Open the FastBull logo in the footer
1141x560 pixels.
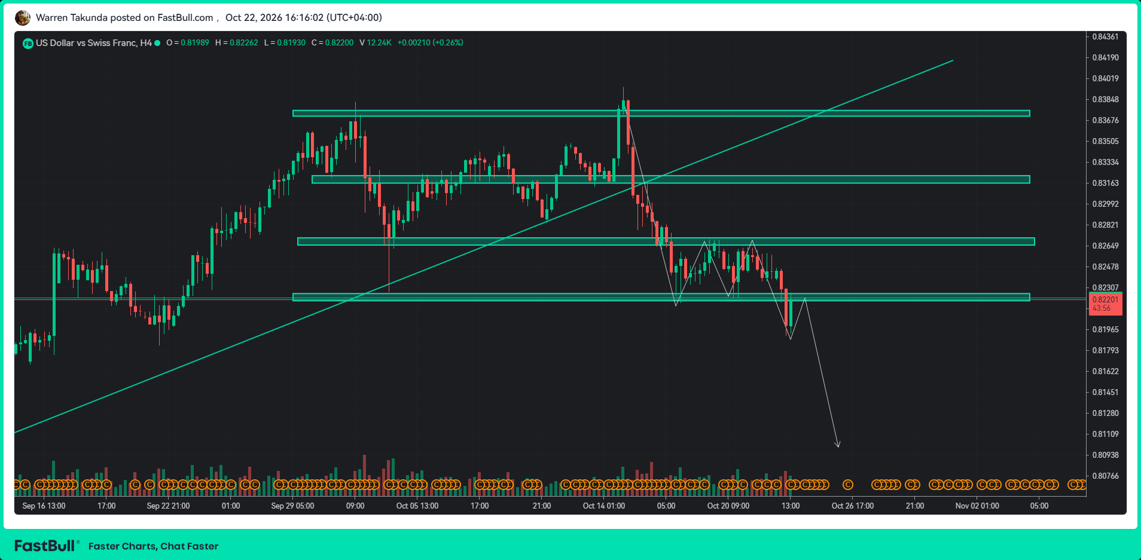coord(47,546)
